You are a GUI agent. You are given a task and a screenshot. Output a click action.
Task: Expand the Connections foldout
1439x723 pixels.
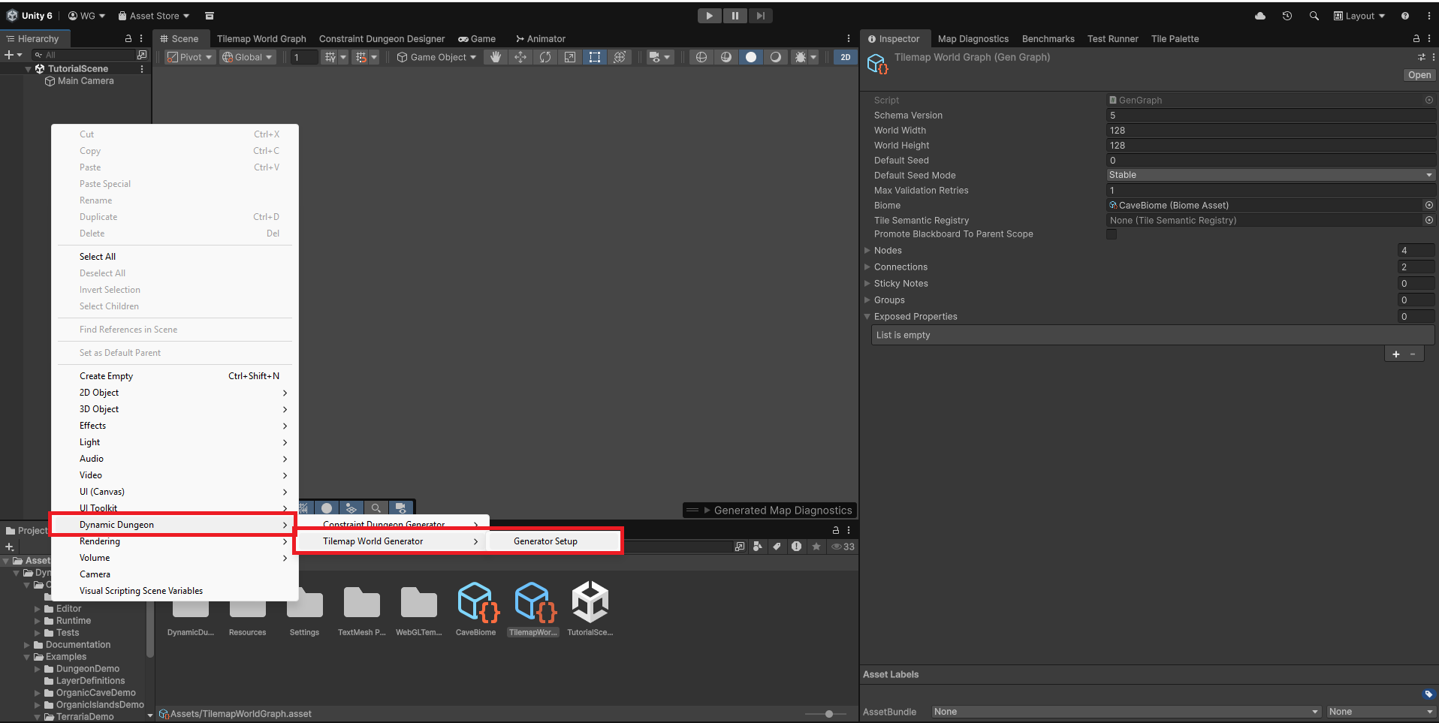coord(867,267)
